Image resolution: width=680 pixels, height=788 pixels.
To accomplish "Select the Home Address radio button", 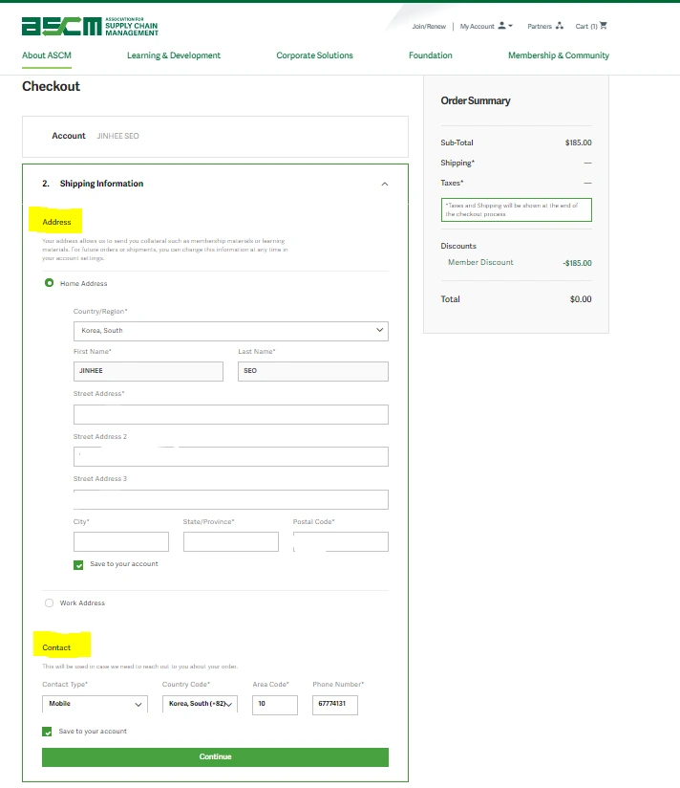I will (49, 283).
